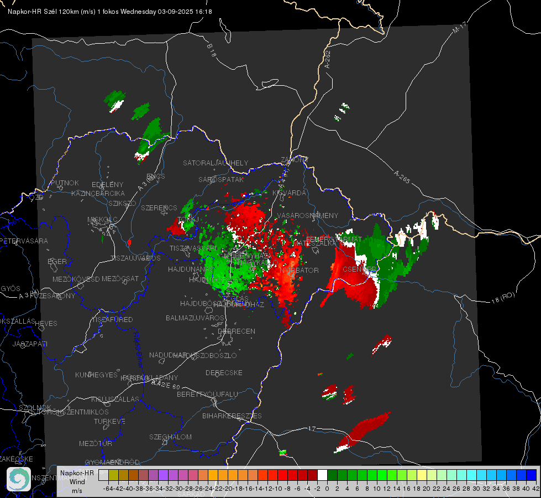Screen dimensions: 541x498
Task: Click the GYOMAENDRŐD label
Action: click(x=112, y=462)
